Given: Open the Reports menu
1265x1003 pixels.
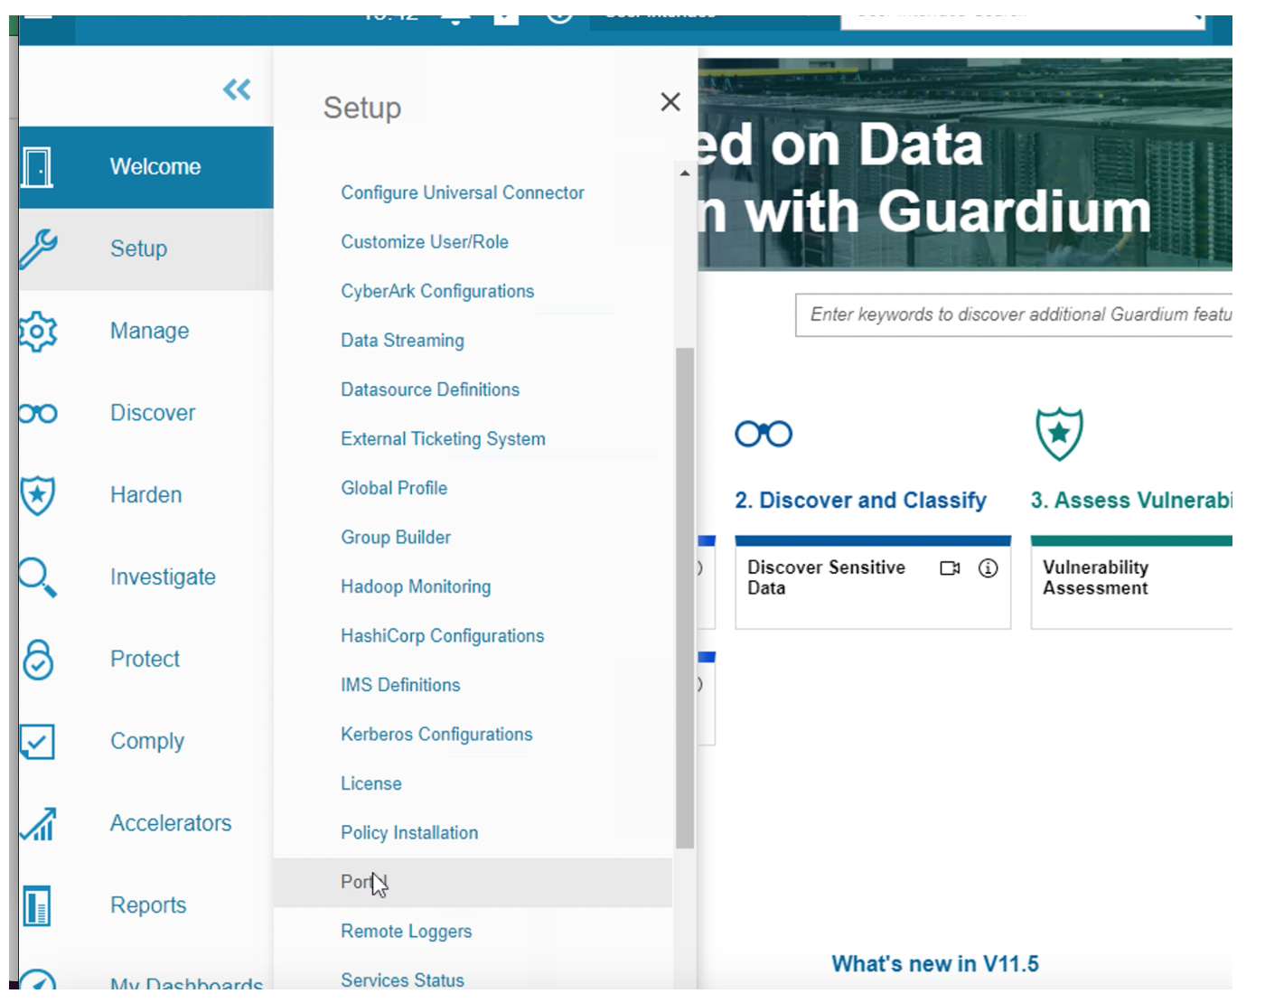Looking at the screenshot, I should (146, 906).
